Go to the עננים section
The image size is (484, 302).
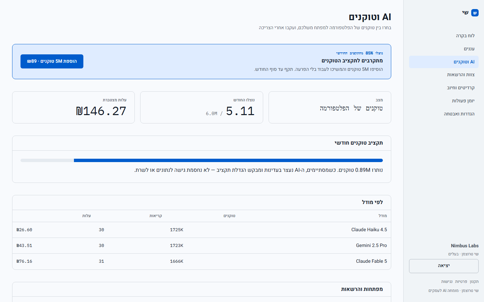444,49
